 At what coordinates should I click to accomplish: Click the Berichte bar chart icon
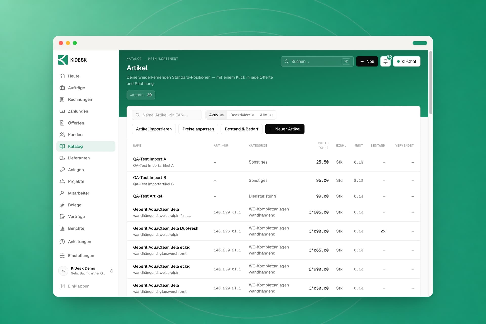62,228
